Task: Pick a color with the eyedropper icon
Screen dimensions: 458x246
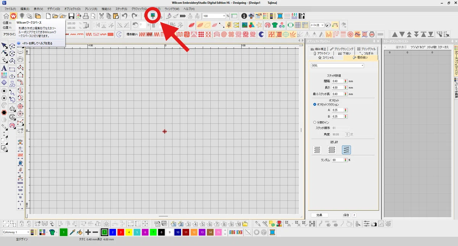Action: click(x=73, y=232)
